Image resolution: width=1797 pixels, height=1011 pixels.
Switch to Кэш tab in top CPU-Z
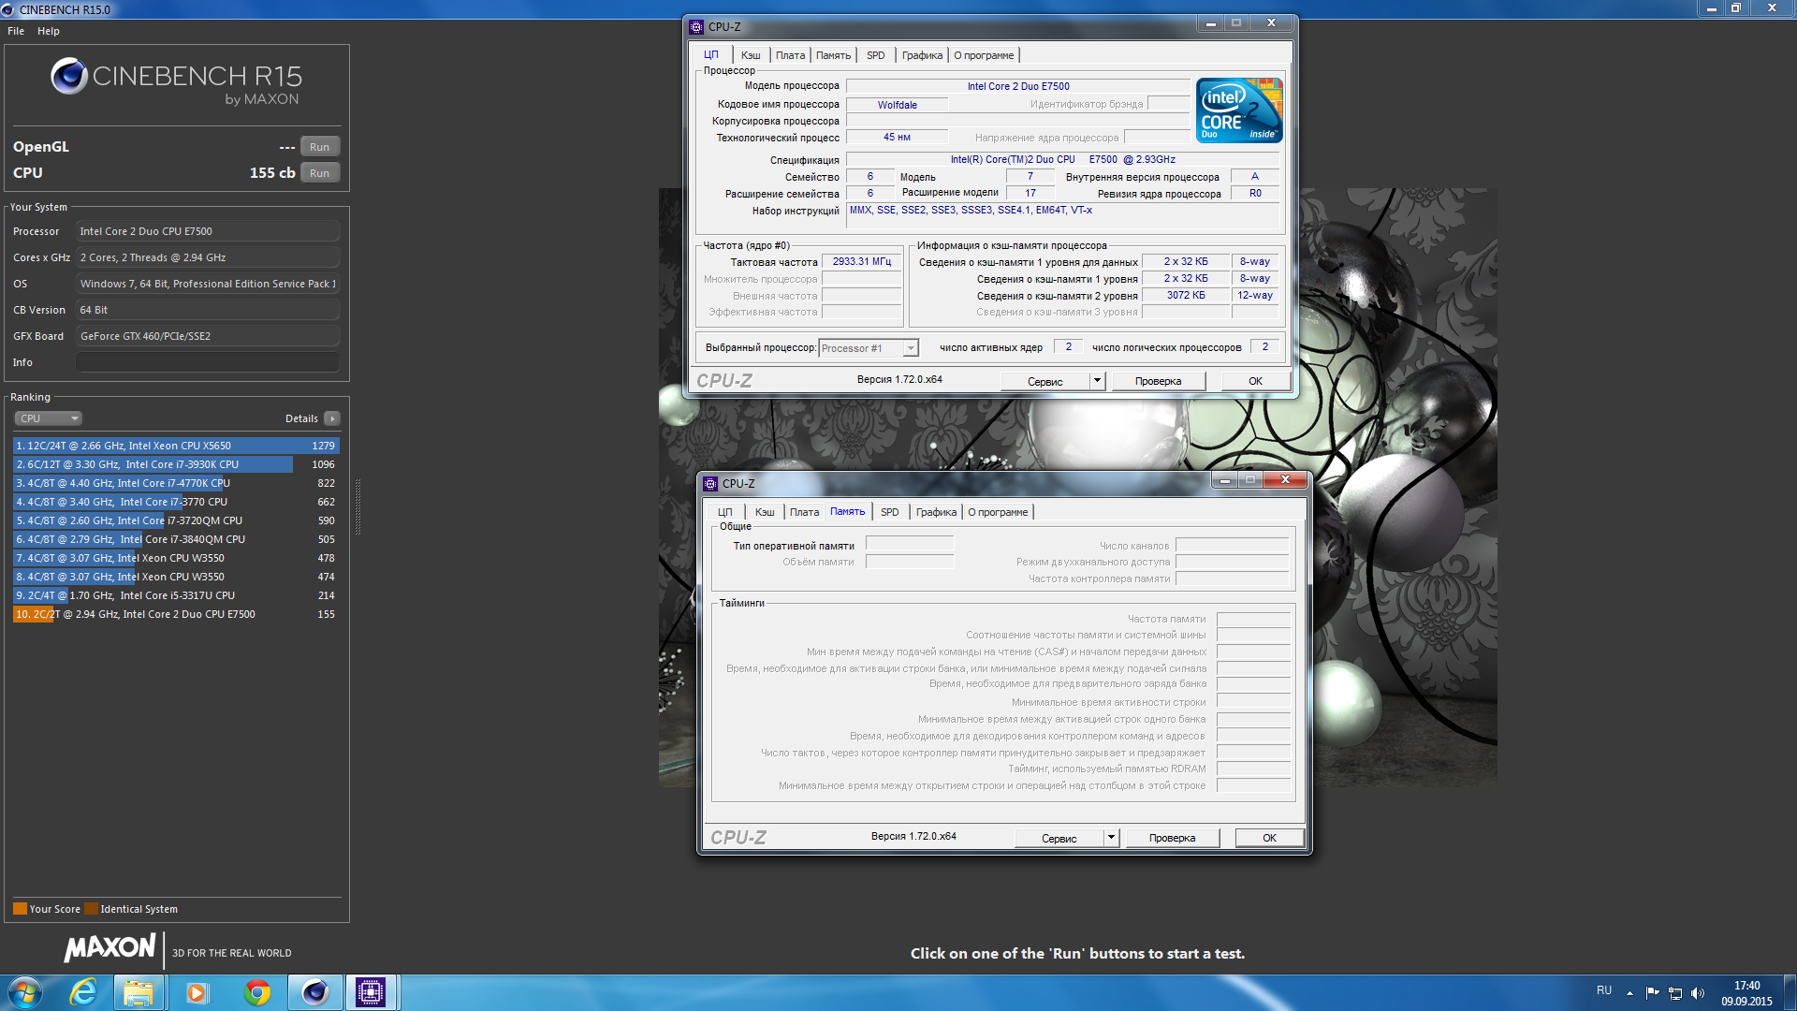pyautogui.click(x=751, y=55)
